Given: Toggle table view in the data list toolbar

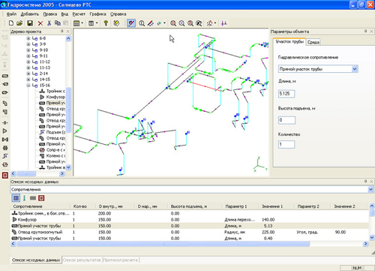Looking at the screenshot, I should pos(16,198).
